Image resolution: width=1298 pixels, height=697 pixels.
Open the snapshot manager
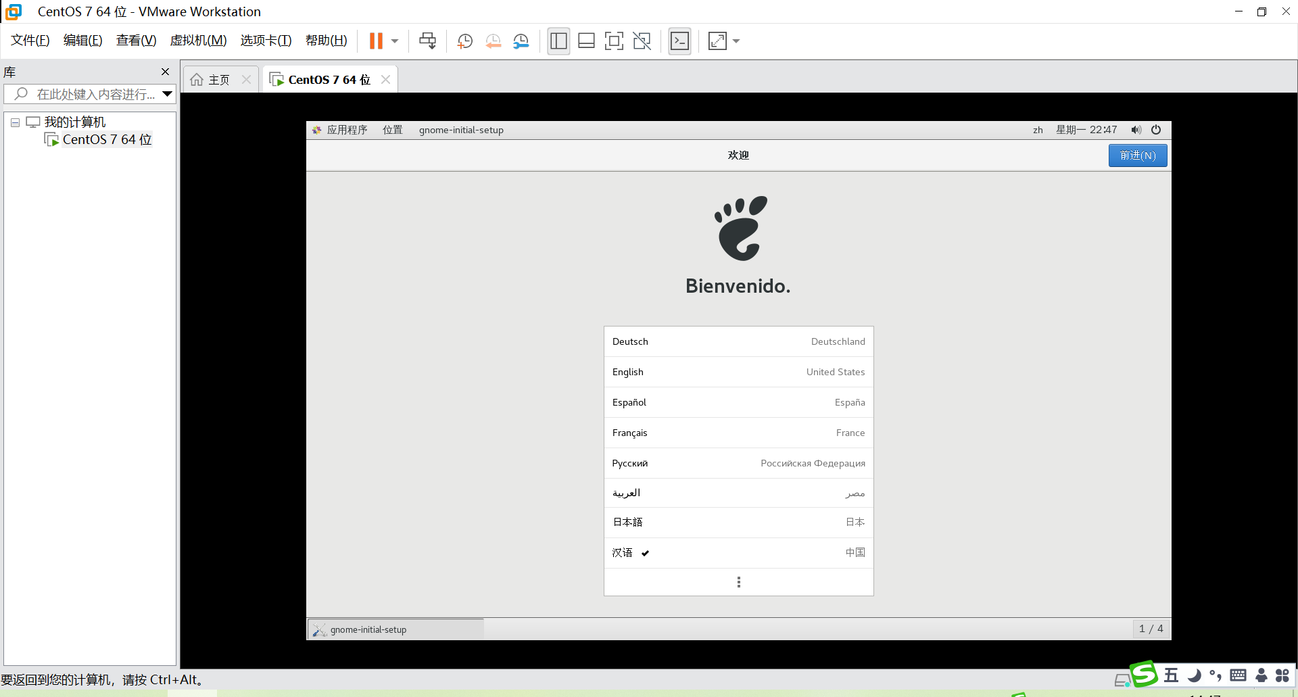click(x=521, y=41)
